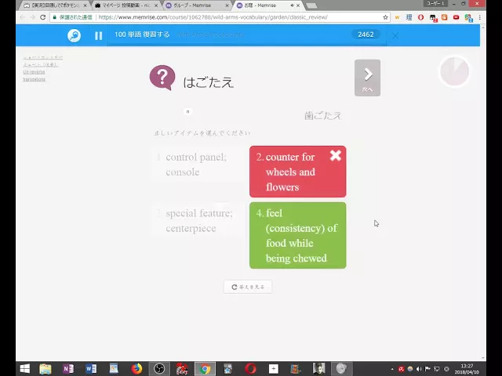Open Word from taskbar

[91, 369]
